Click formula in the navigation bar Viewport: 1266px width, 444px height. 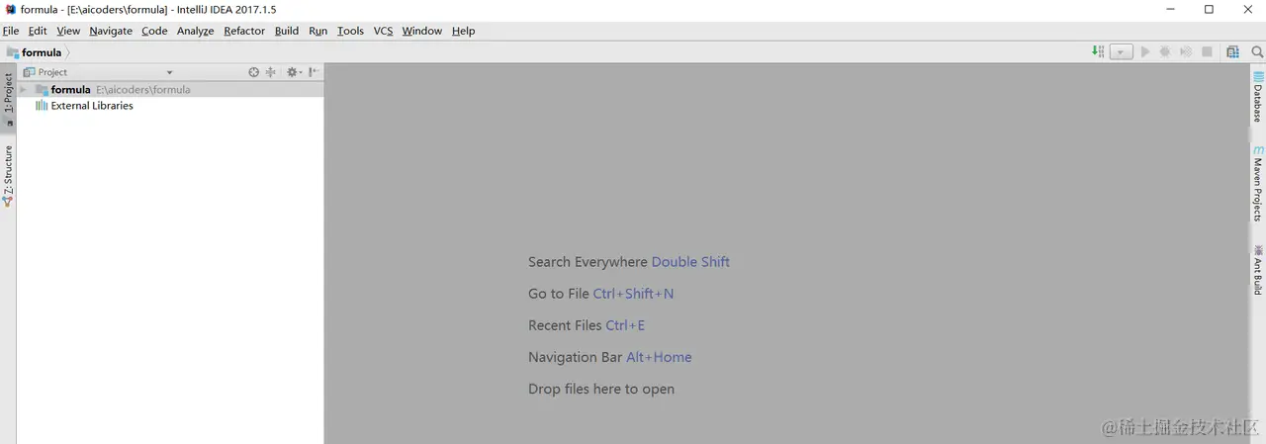(x=42, y=52)
